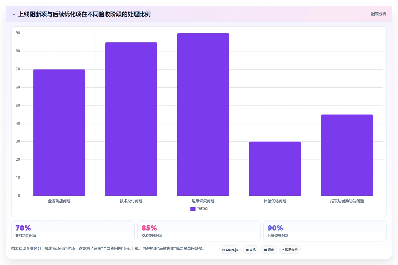398x265 pixels.
Task: Select the 体验优化问题 bar
Action: [x=275, y=169]
